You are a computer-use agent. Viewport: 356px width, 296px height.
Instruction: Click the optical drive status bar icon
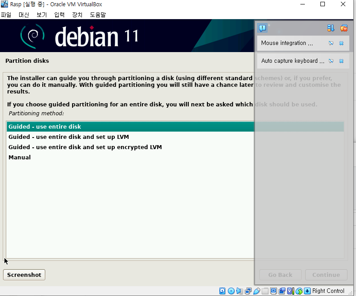[231, 291]
